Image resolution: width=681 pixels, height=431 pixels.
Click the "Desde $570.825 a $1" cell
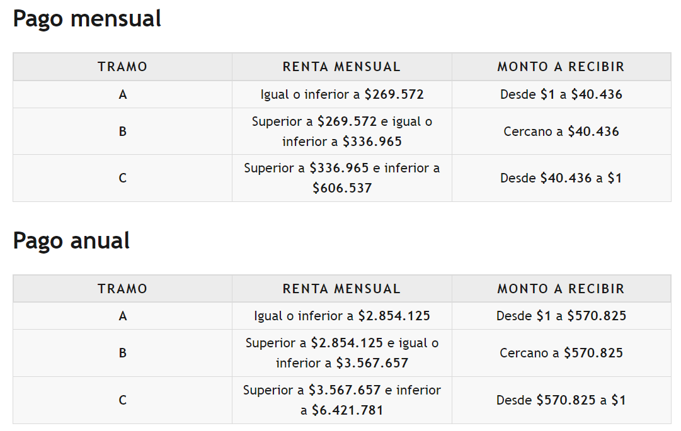tap(561, 400)
